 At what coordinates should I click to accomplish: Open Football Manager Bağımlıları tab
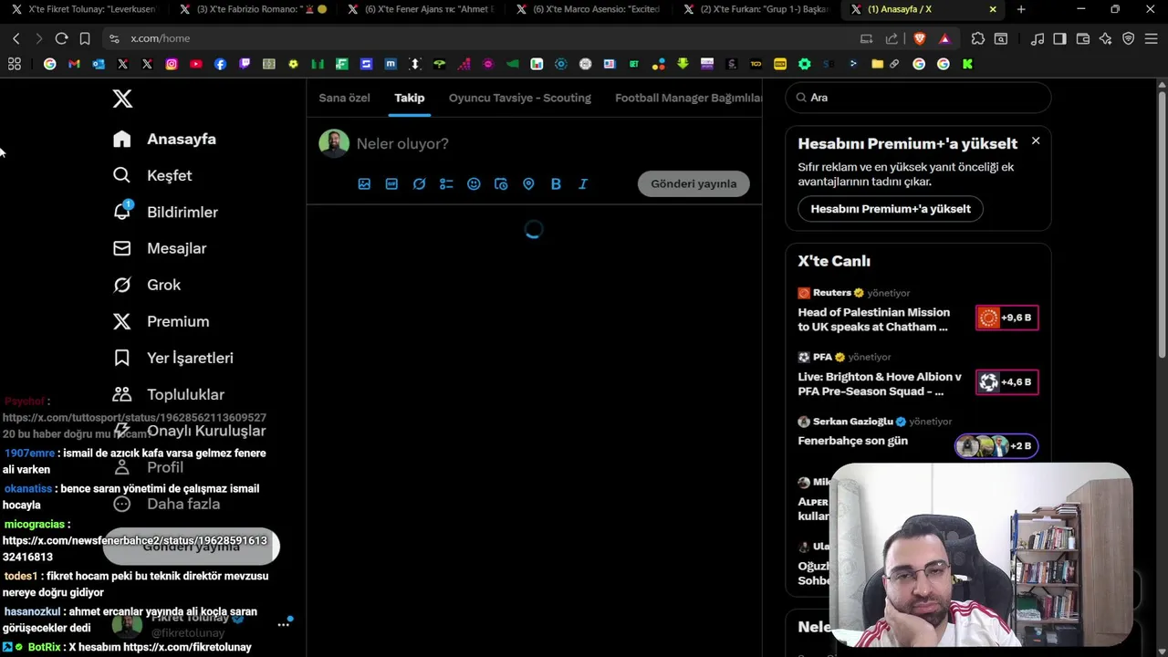click(x=688, y=98)
